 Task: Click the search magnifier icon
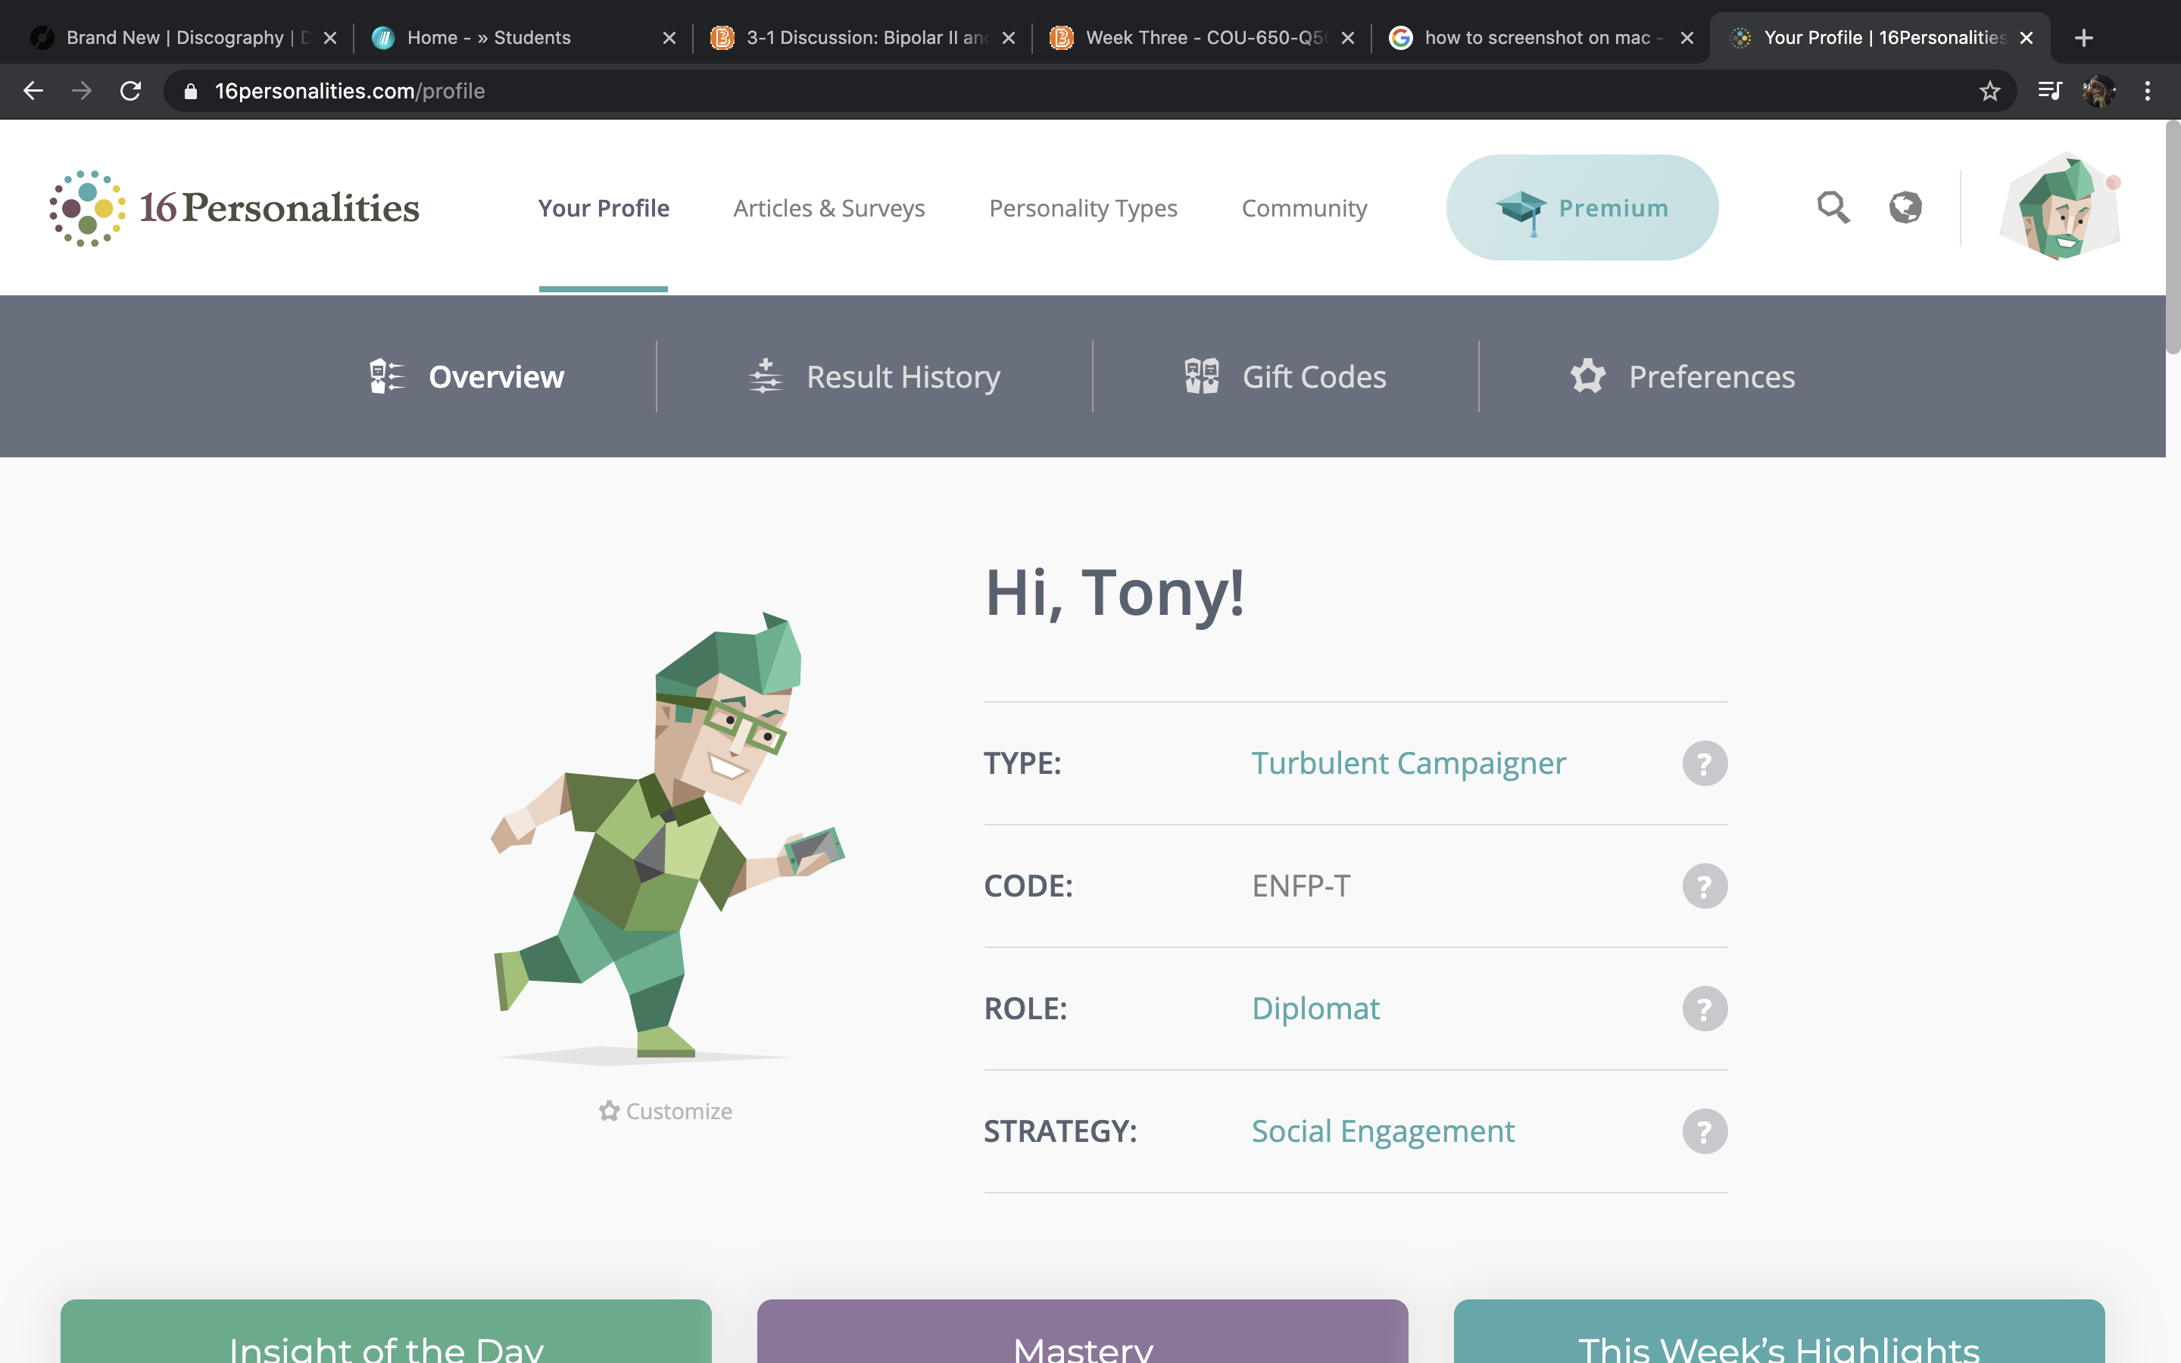pos(1833,207)
